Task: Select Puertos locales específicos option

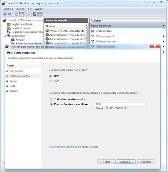Action: click(51, 104)
